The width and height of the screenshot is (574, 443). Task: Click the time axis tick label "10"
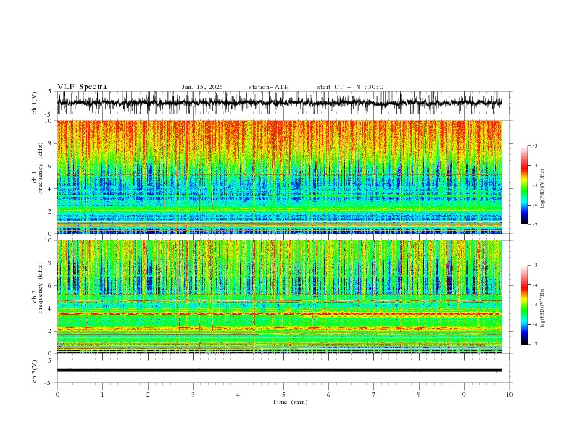click(x=509, y=395)
